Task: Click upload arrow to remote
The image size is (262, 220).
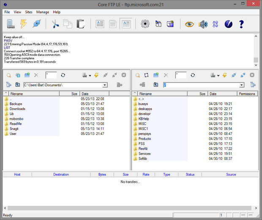Action: 120,85
